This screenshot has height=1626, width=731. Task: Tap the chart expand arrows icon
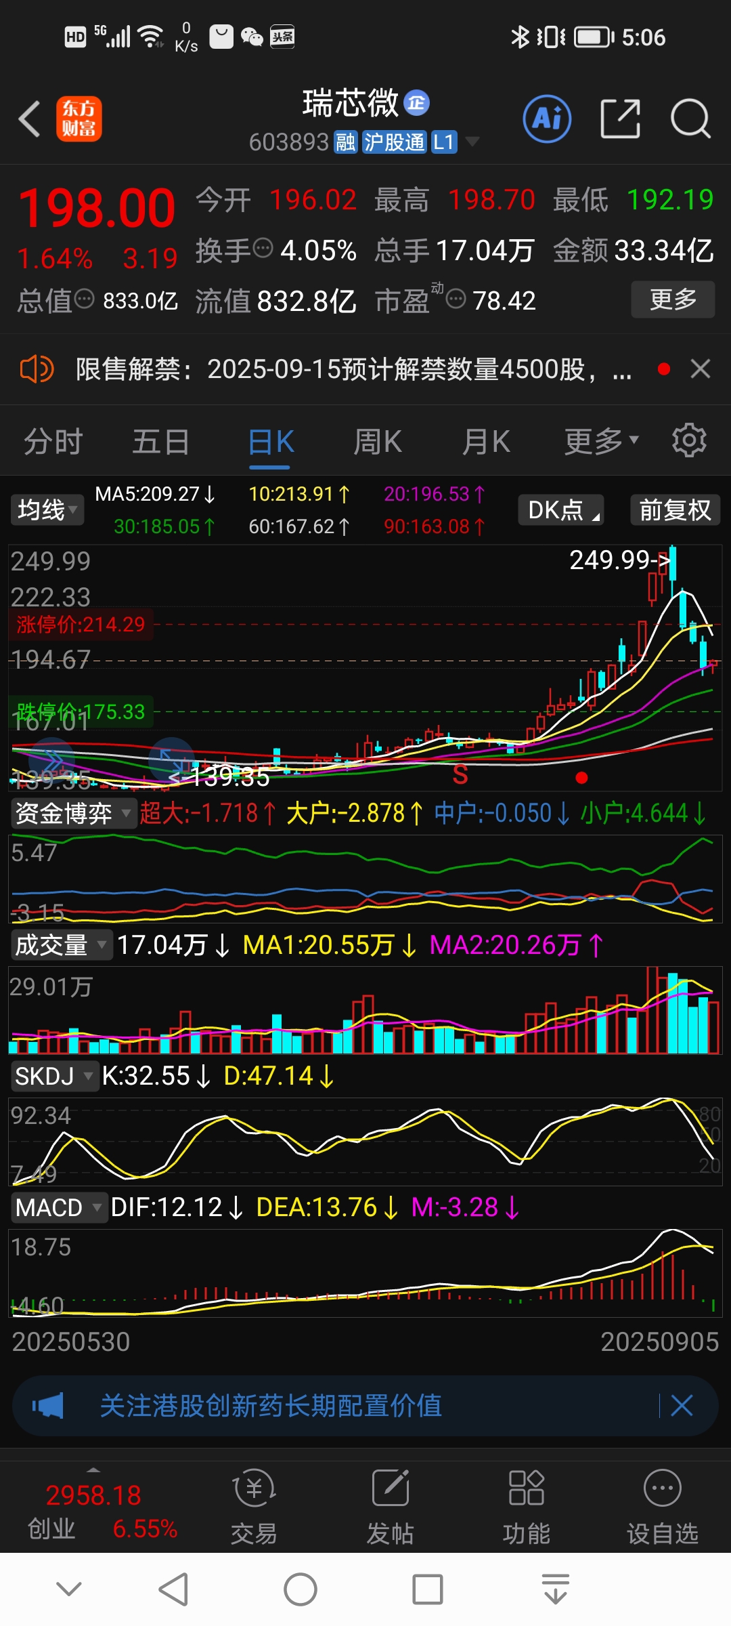[171, 760]
